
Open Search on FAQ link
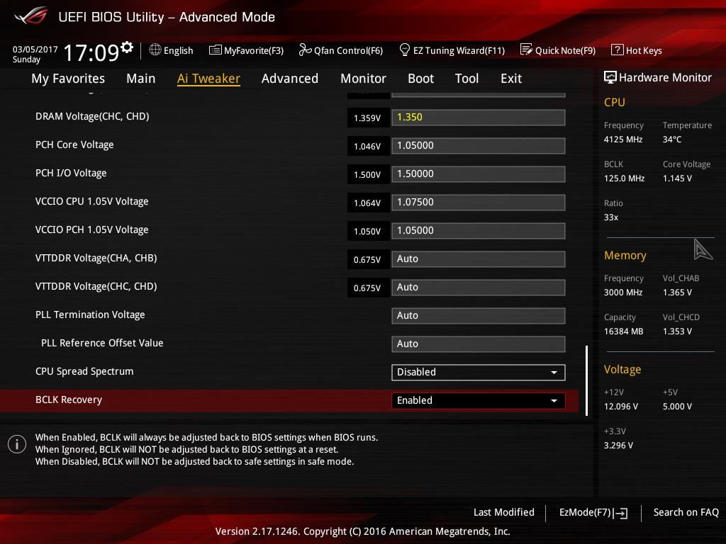pos(686,512)
